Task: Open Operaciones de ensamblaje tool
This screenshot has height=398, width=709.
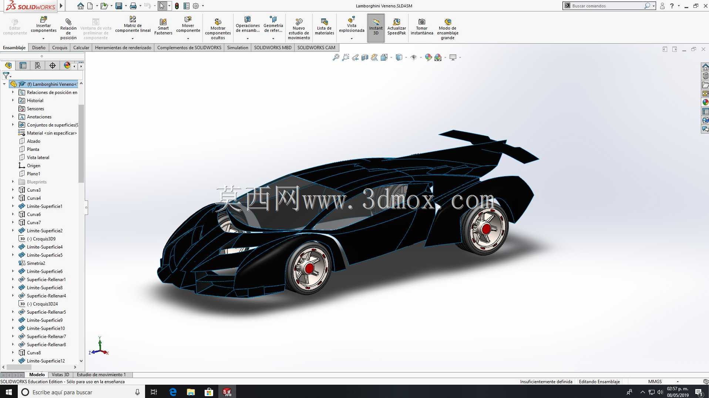Action: click(x=248, y=25)
